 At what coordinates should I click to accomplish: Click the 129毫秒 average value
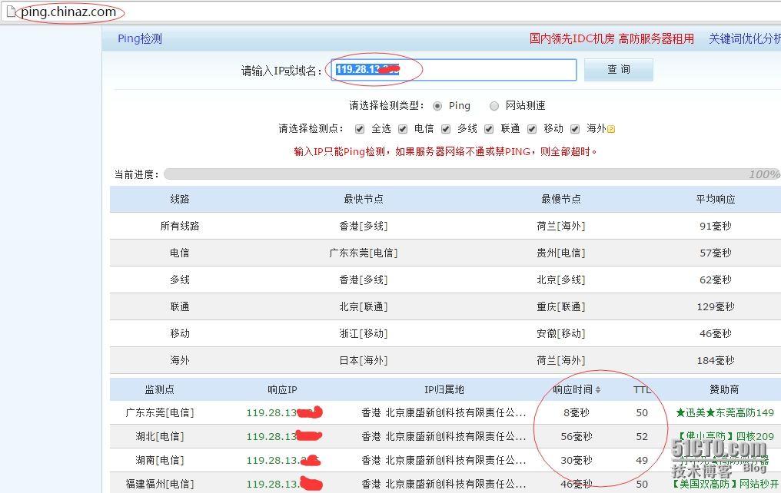pyautogui.click(x=716, y=306)
